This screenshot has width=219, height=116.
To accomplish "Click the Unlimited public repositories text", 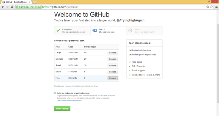I will [x=142, y=55].
